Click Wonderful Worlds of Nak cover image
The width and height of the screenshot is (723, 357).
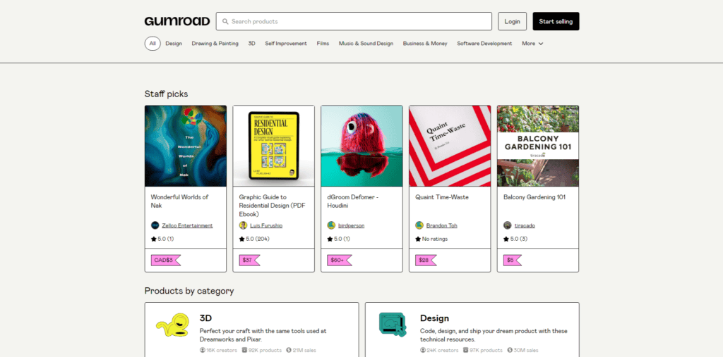pyautogui.click(x=186, y=146)
